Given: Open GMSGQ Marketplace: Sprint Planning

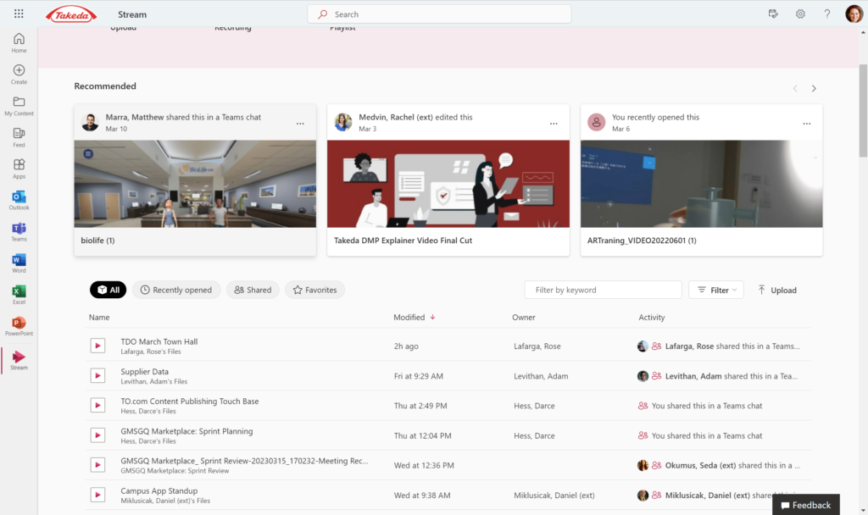Looking at the screenshot, I should [186, 431].
